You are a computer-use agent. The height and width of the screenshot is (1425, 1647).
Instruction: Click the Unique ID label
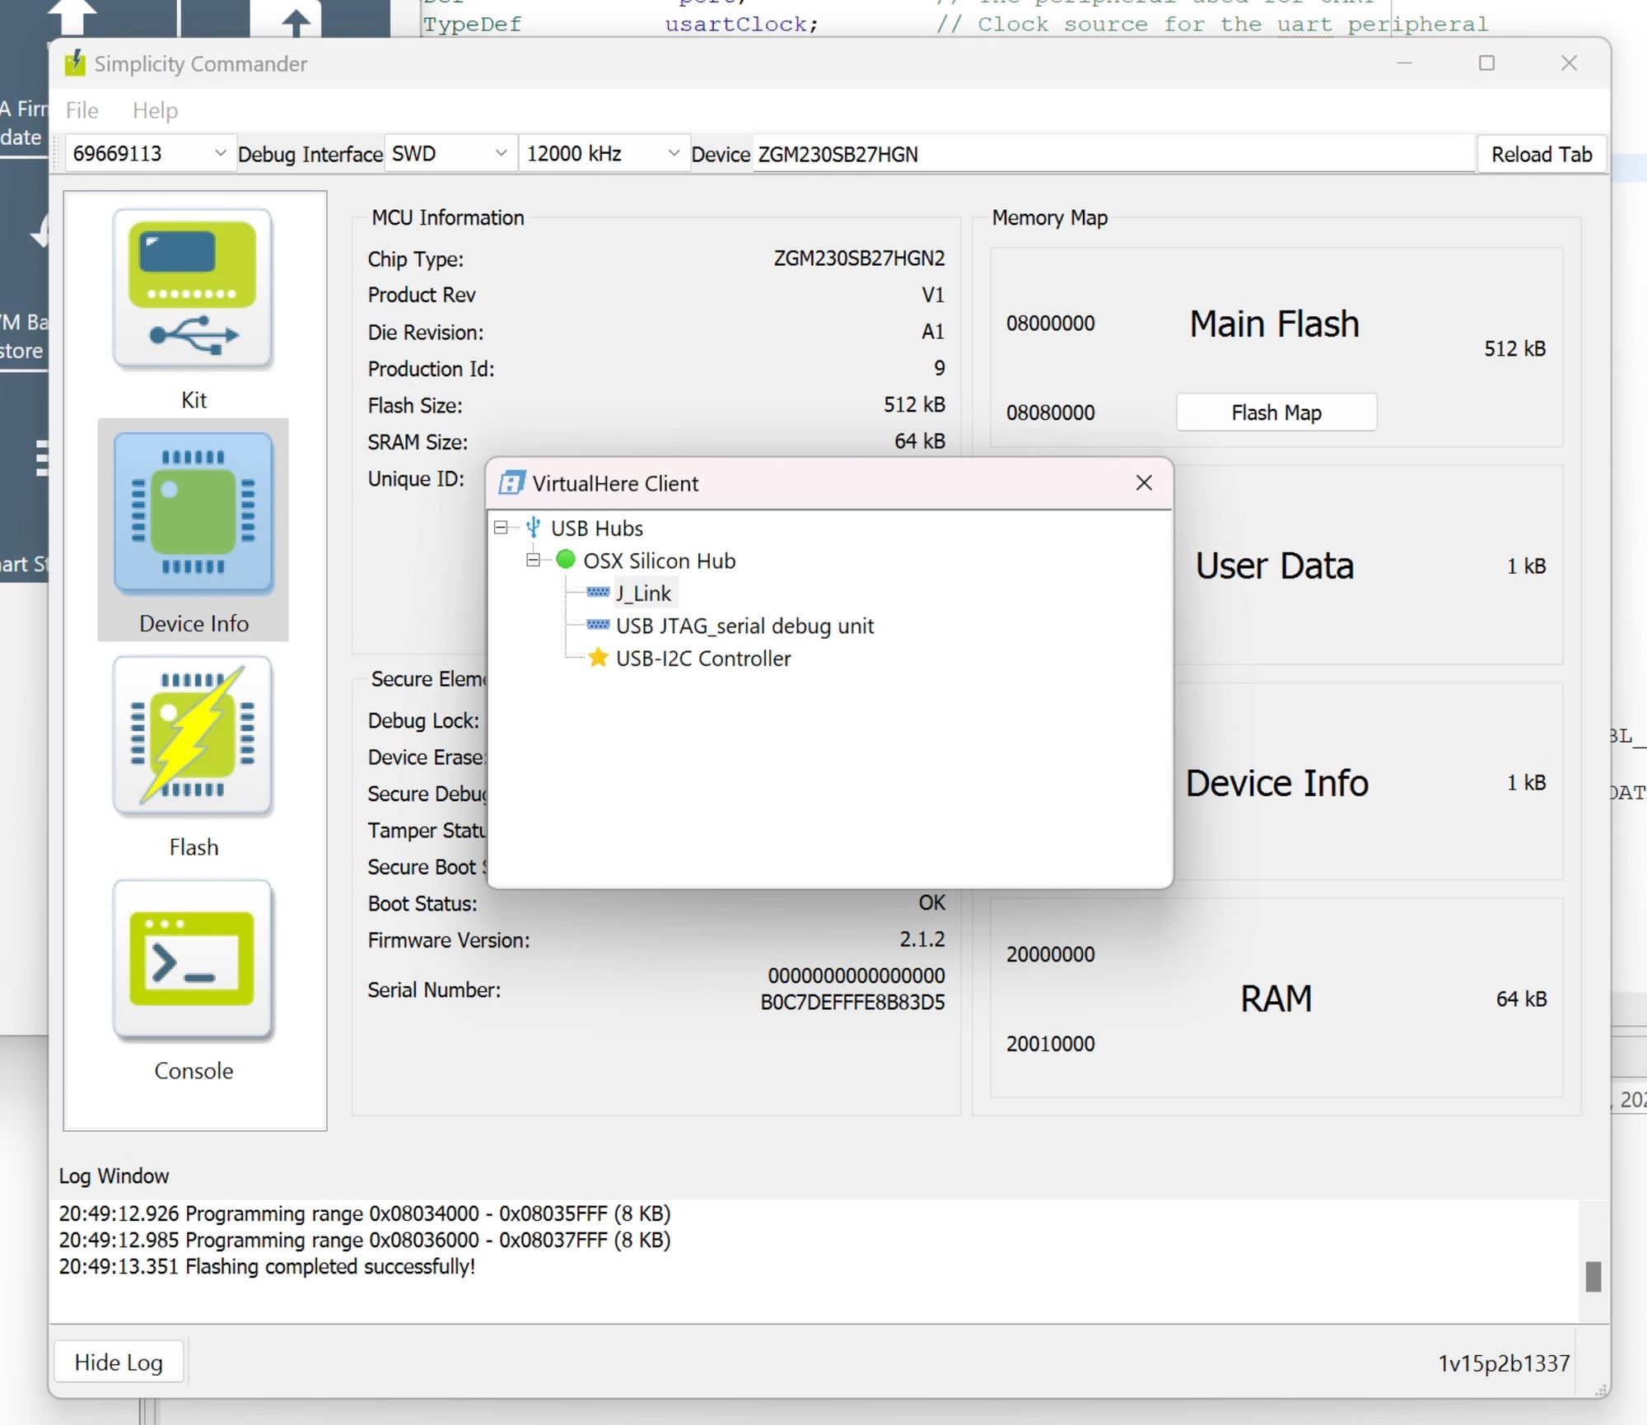click(x=416, y=478)
